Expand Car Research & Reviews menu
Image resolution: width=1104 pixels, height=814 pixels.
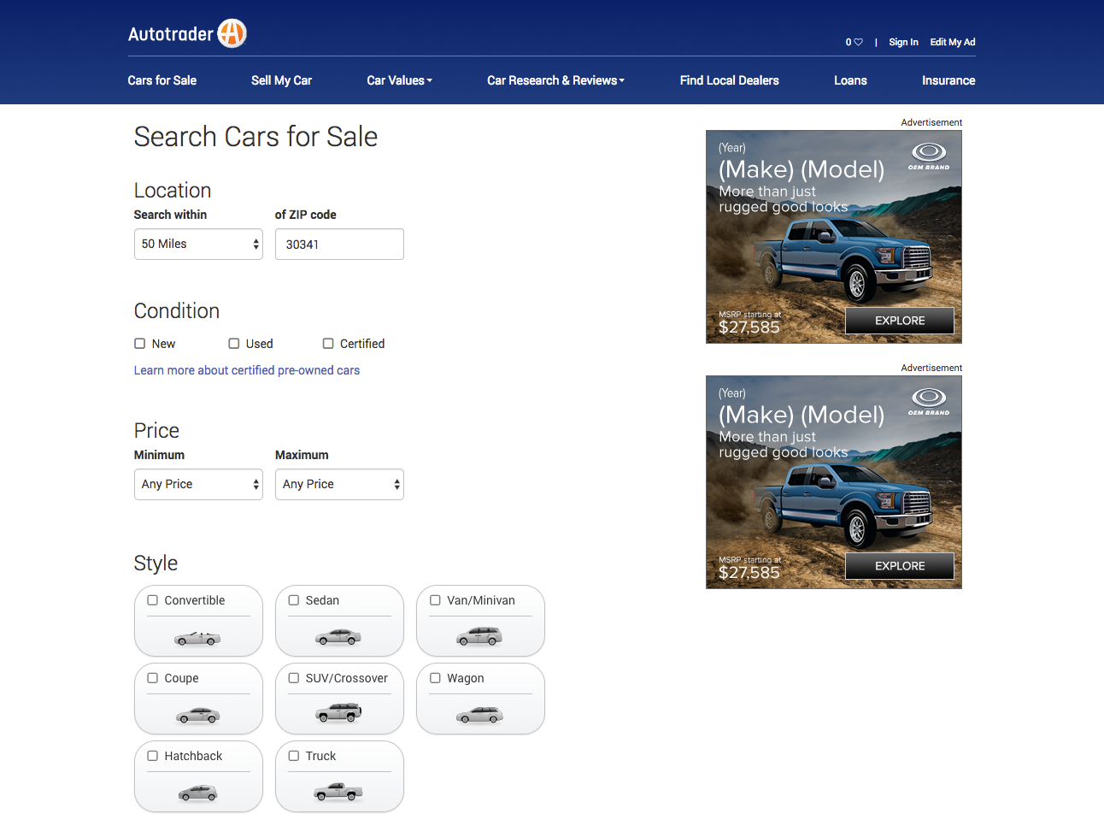point(555,80)
